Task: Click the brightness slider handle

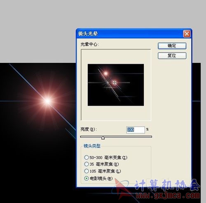Action: point(103,138)
